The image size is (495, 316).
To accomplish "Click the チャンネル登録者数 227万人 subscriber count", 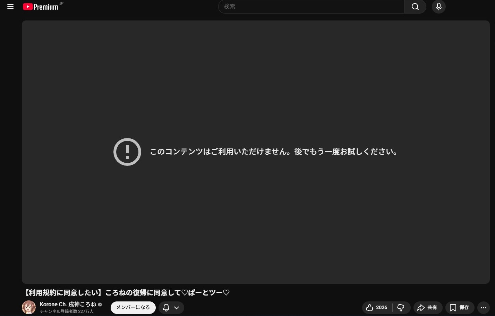I will [67, 311].
